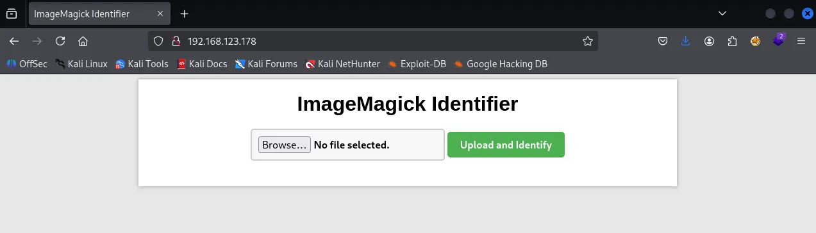Open the Kali Tools bookmark
Viewport: 816px width, 233px height.
pyautogui.click(x=142, y=63)
